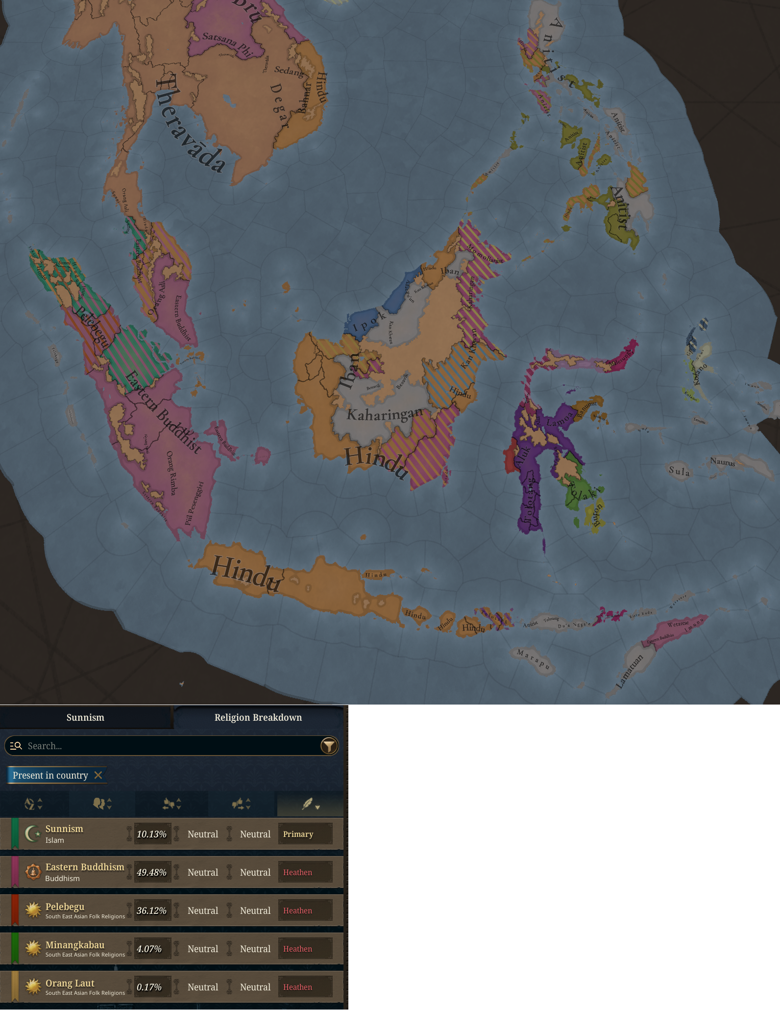780x1010 pixels.
Task: Click the Satsana Phi map label
Action: coord(227,44)
